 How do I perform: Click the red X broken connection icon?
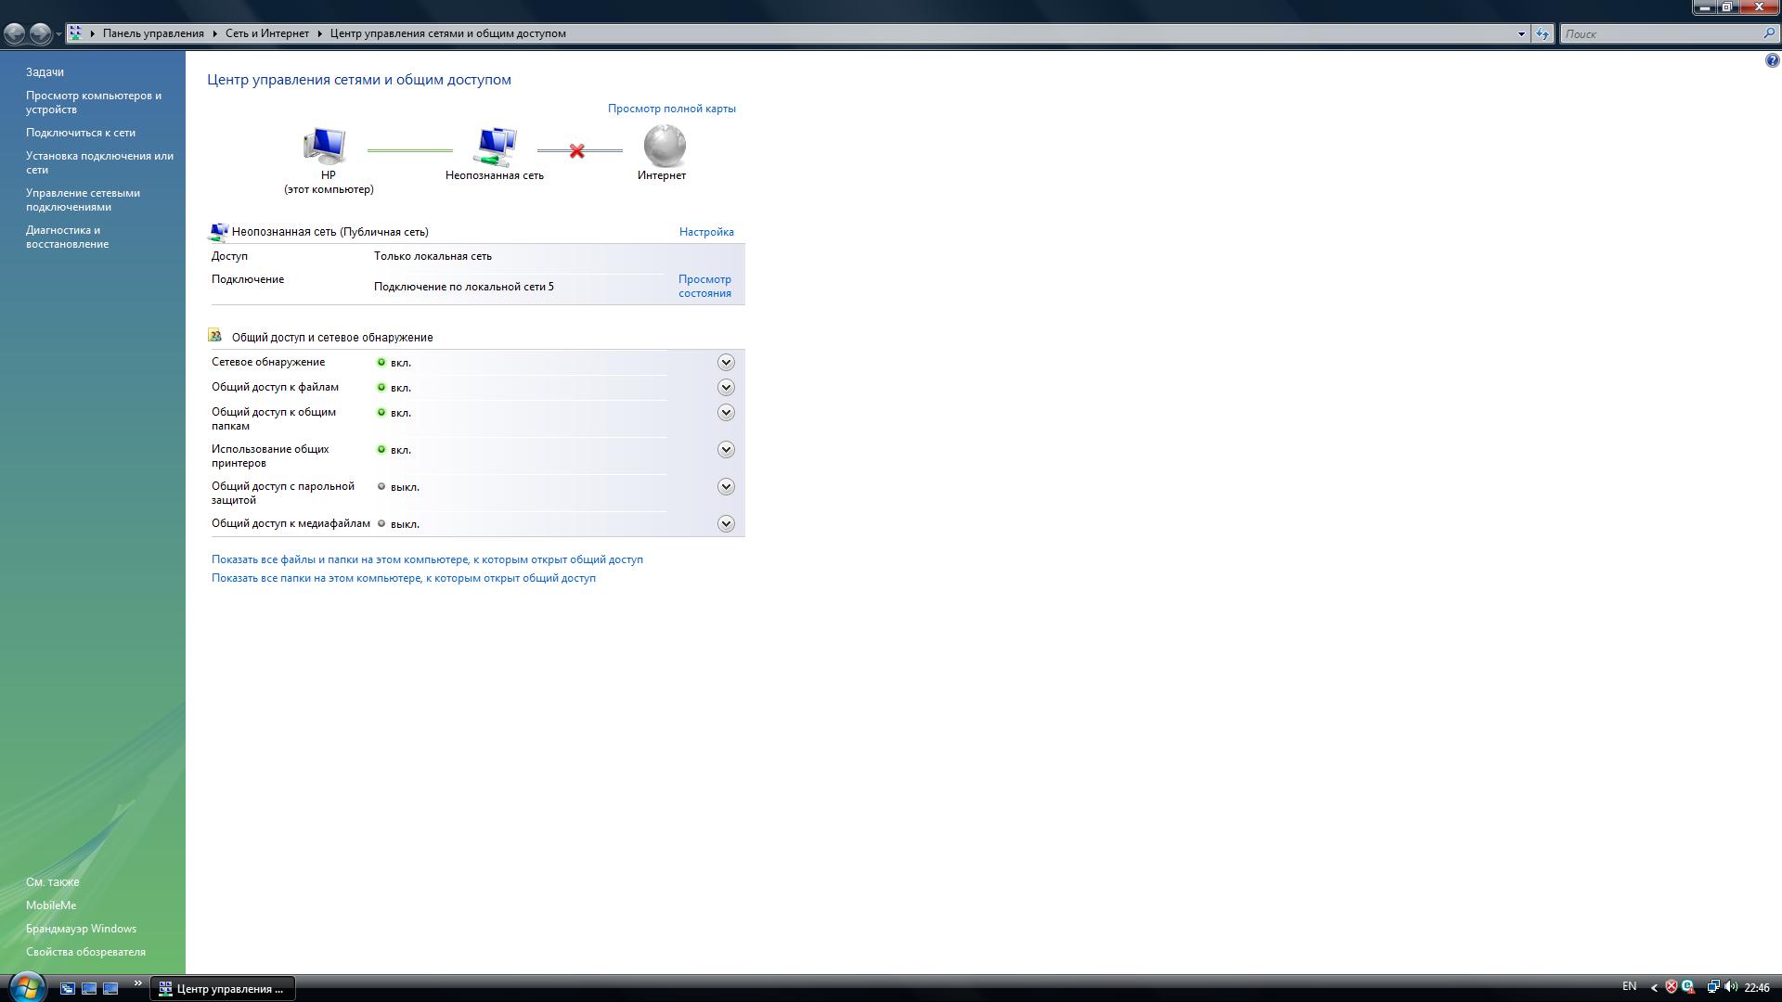click(577, 151)
